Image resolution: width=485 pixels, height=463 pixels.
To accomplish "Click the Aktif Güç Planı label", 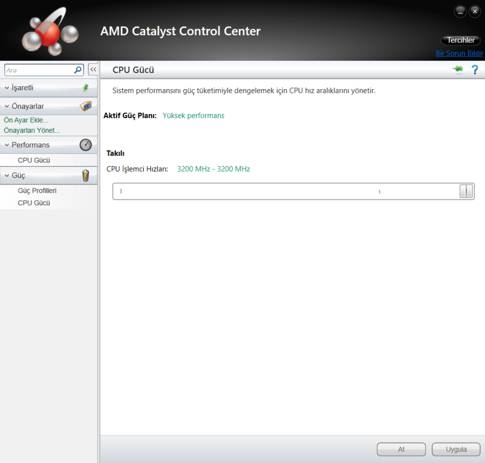I will 130,115.
